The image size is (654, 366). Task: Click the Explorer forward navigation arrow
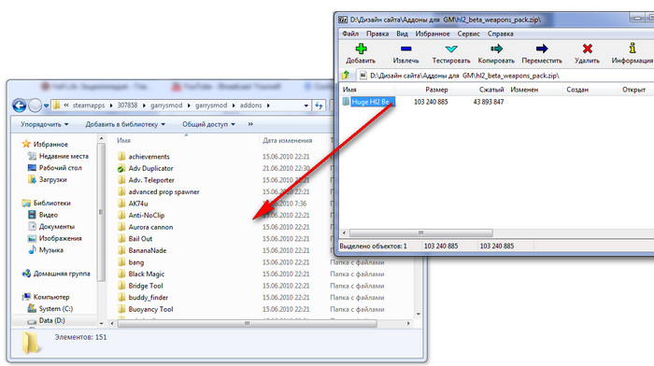(x=36, y=106)
